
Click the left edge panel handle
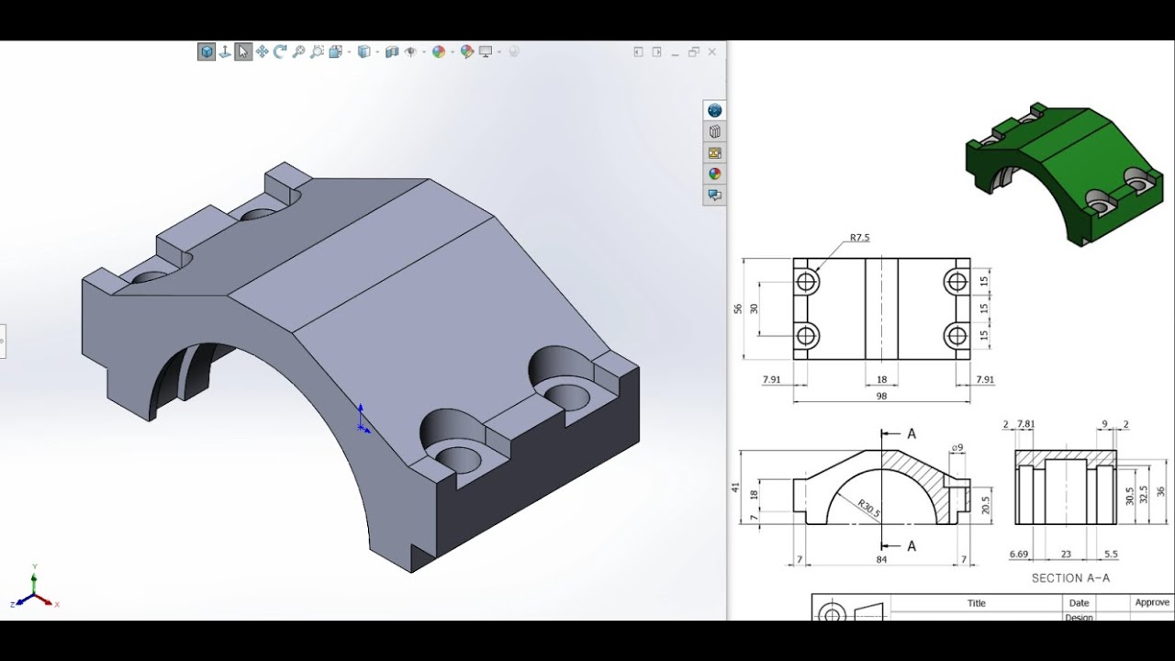click(x=3, y=341)
